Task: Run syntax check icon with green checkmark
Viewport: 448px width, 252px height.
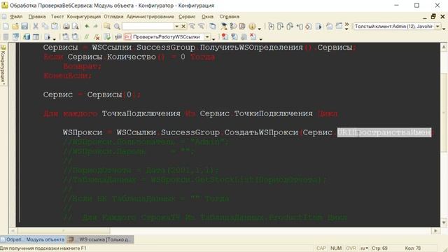Action: [x=107, y=37]
